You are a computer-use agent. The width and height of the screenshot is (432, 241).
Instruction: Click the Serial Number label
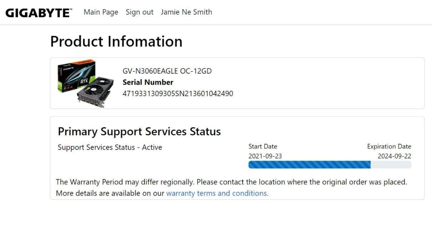(x=148, y=82)
